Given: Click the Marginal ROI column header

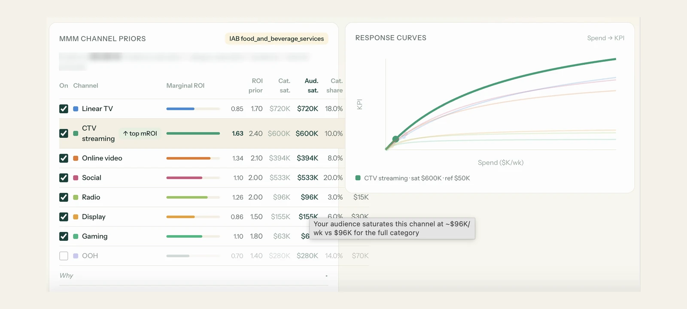Looking at the screenshot, I should (185, 85).
